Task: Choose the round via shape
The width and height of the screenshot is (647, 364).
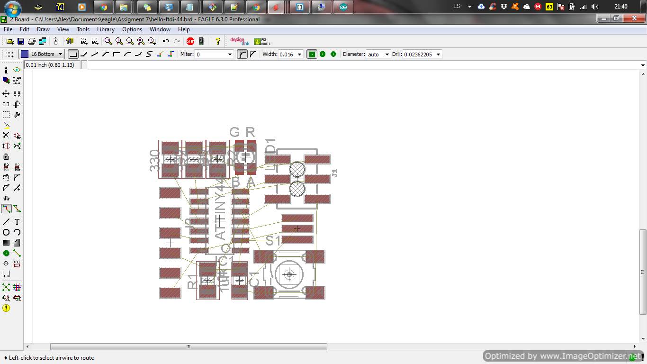Action: click(x=323, y=54)
